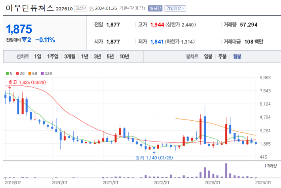Click the 거래량 value 57,294
This screenshot has height=188, width=281.
(x=249, y=25)
